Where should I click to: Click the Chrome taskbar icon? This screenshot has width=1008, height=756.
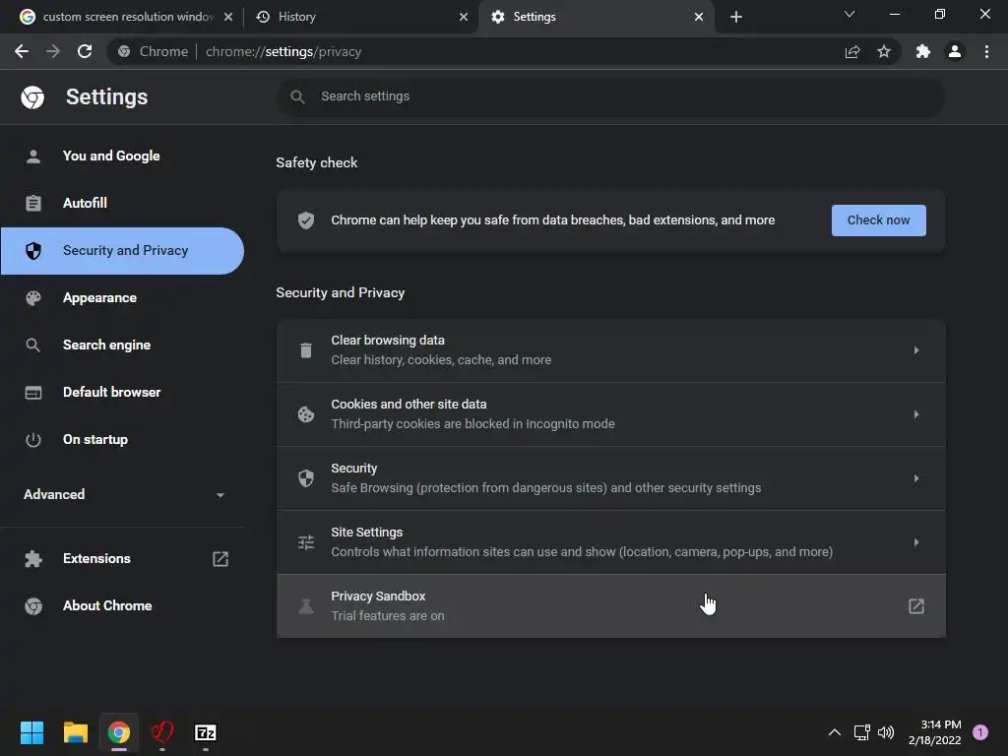[119, 732]
